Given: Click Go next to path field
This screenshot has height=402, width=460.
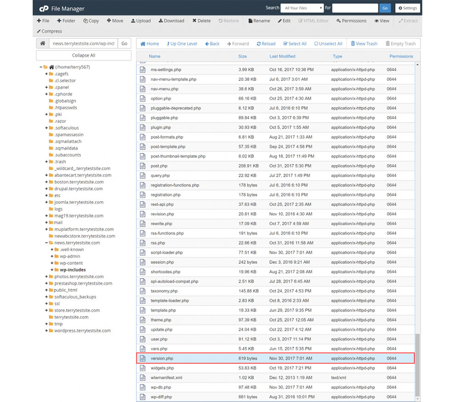Looking at the screenshot, I should 124,43.
